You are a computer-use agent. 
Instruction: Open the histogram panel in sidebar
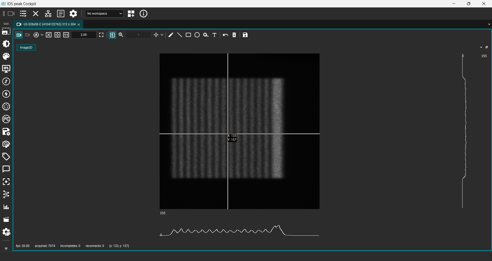6,207
